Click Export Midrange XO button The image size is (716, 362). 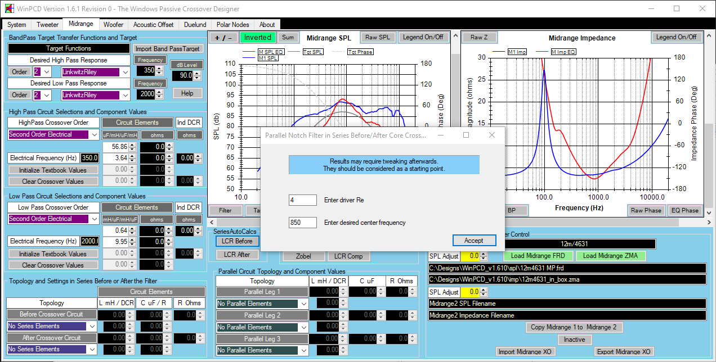click(x=624, y=352)
